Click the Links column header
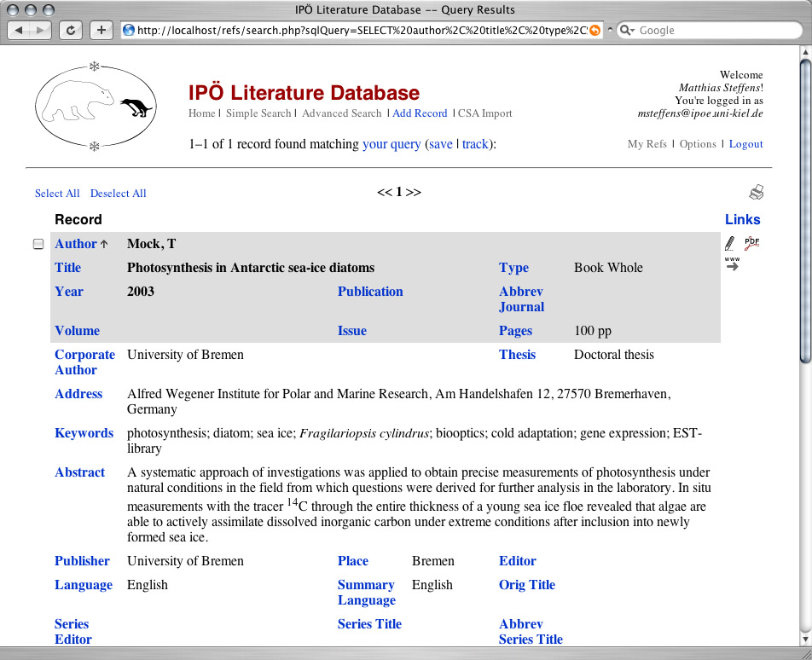This screenshot has width=812, height=660. pyautogui.click(x=743, y=219)
